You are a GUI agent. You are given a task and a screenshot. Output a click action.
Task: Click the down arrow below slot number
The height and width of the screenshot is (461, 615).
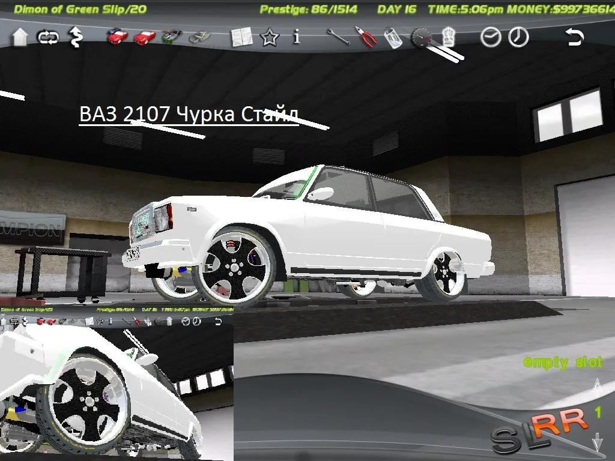[596, 441]
